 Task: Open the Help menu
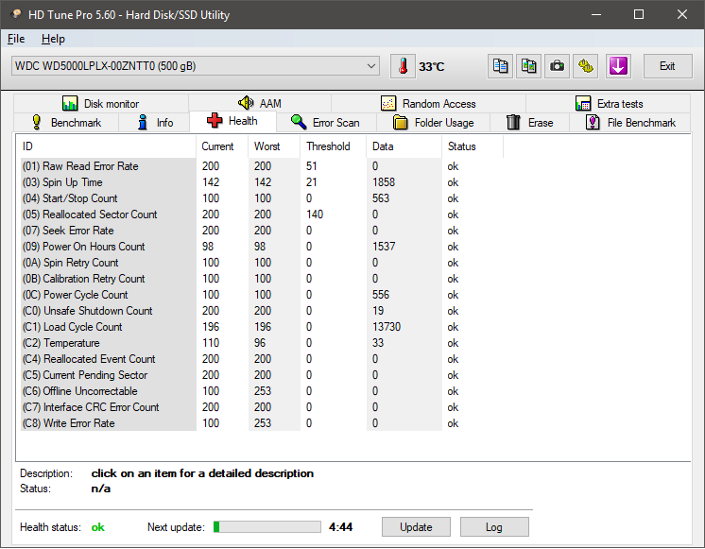pyautogui.click(x=53, y=39)
